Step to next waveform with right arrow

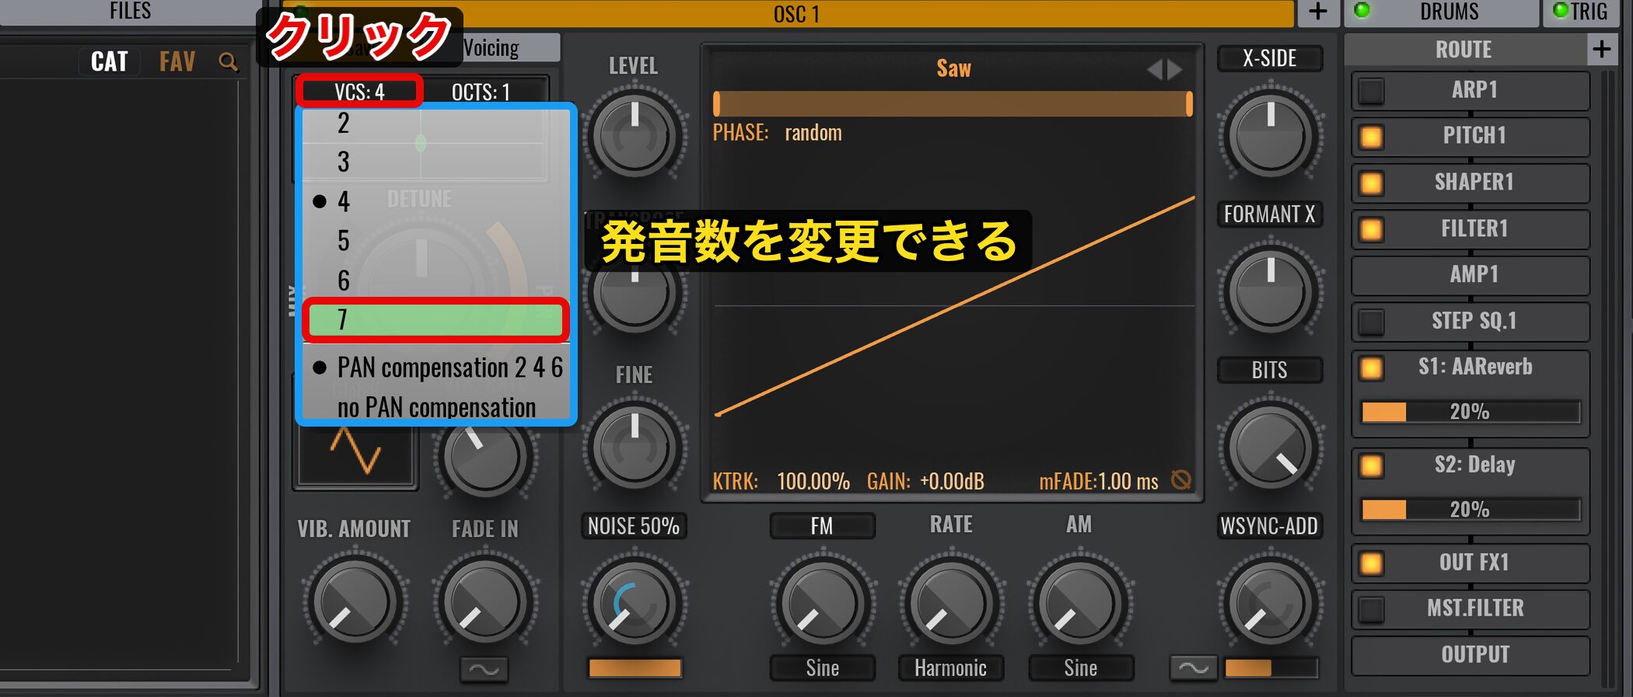[x=1174, y=69]
